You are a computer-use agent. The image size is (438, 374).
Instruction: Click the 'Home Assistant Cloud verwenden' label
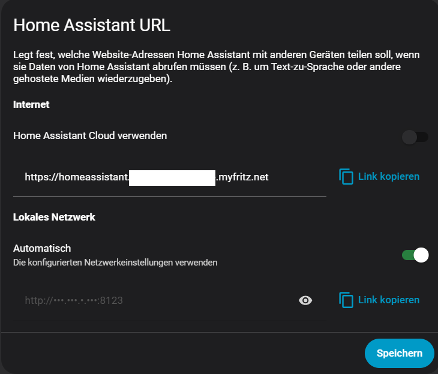click(90, 135)
